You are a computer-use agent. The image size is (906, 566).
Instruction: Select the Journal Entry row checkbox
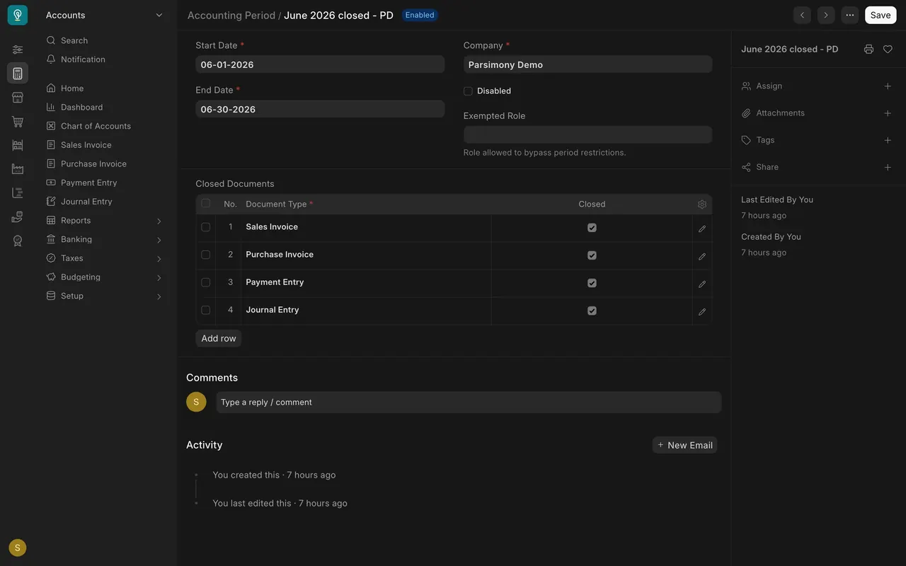[x=206, y=310]
